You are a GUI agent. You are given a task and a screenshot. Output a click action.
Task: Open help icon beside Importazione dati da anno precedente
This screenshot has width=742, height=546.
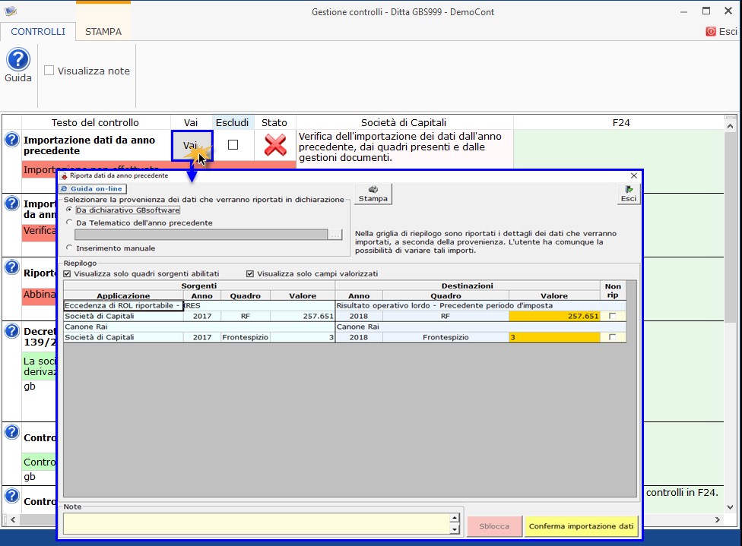pyautogui.click(x=11, y=140)
